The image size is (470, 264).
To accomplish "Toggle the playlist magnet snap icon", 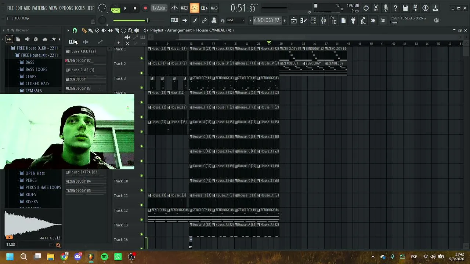I will (75, 30).
